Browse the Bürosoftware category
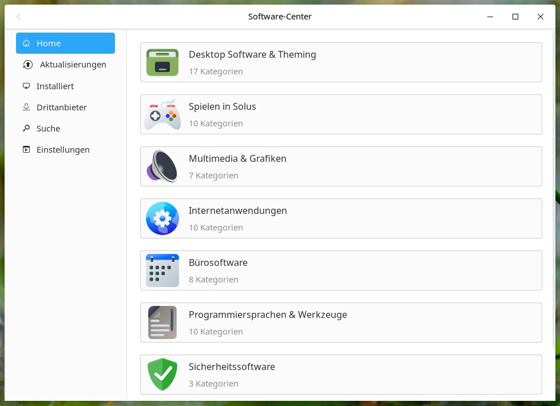The width and height of the screenshot is (560, 406). click(x=341, y=270)
